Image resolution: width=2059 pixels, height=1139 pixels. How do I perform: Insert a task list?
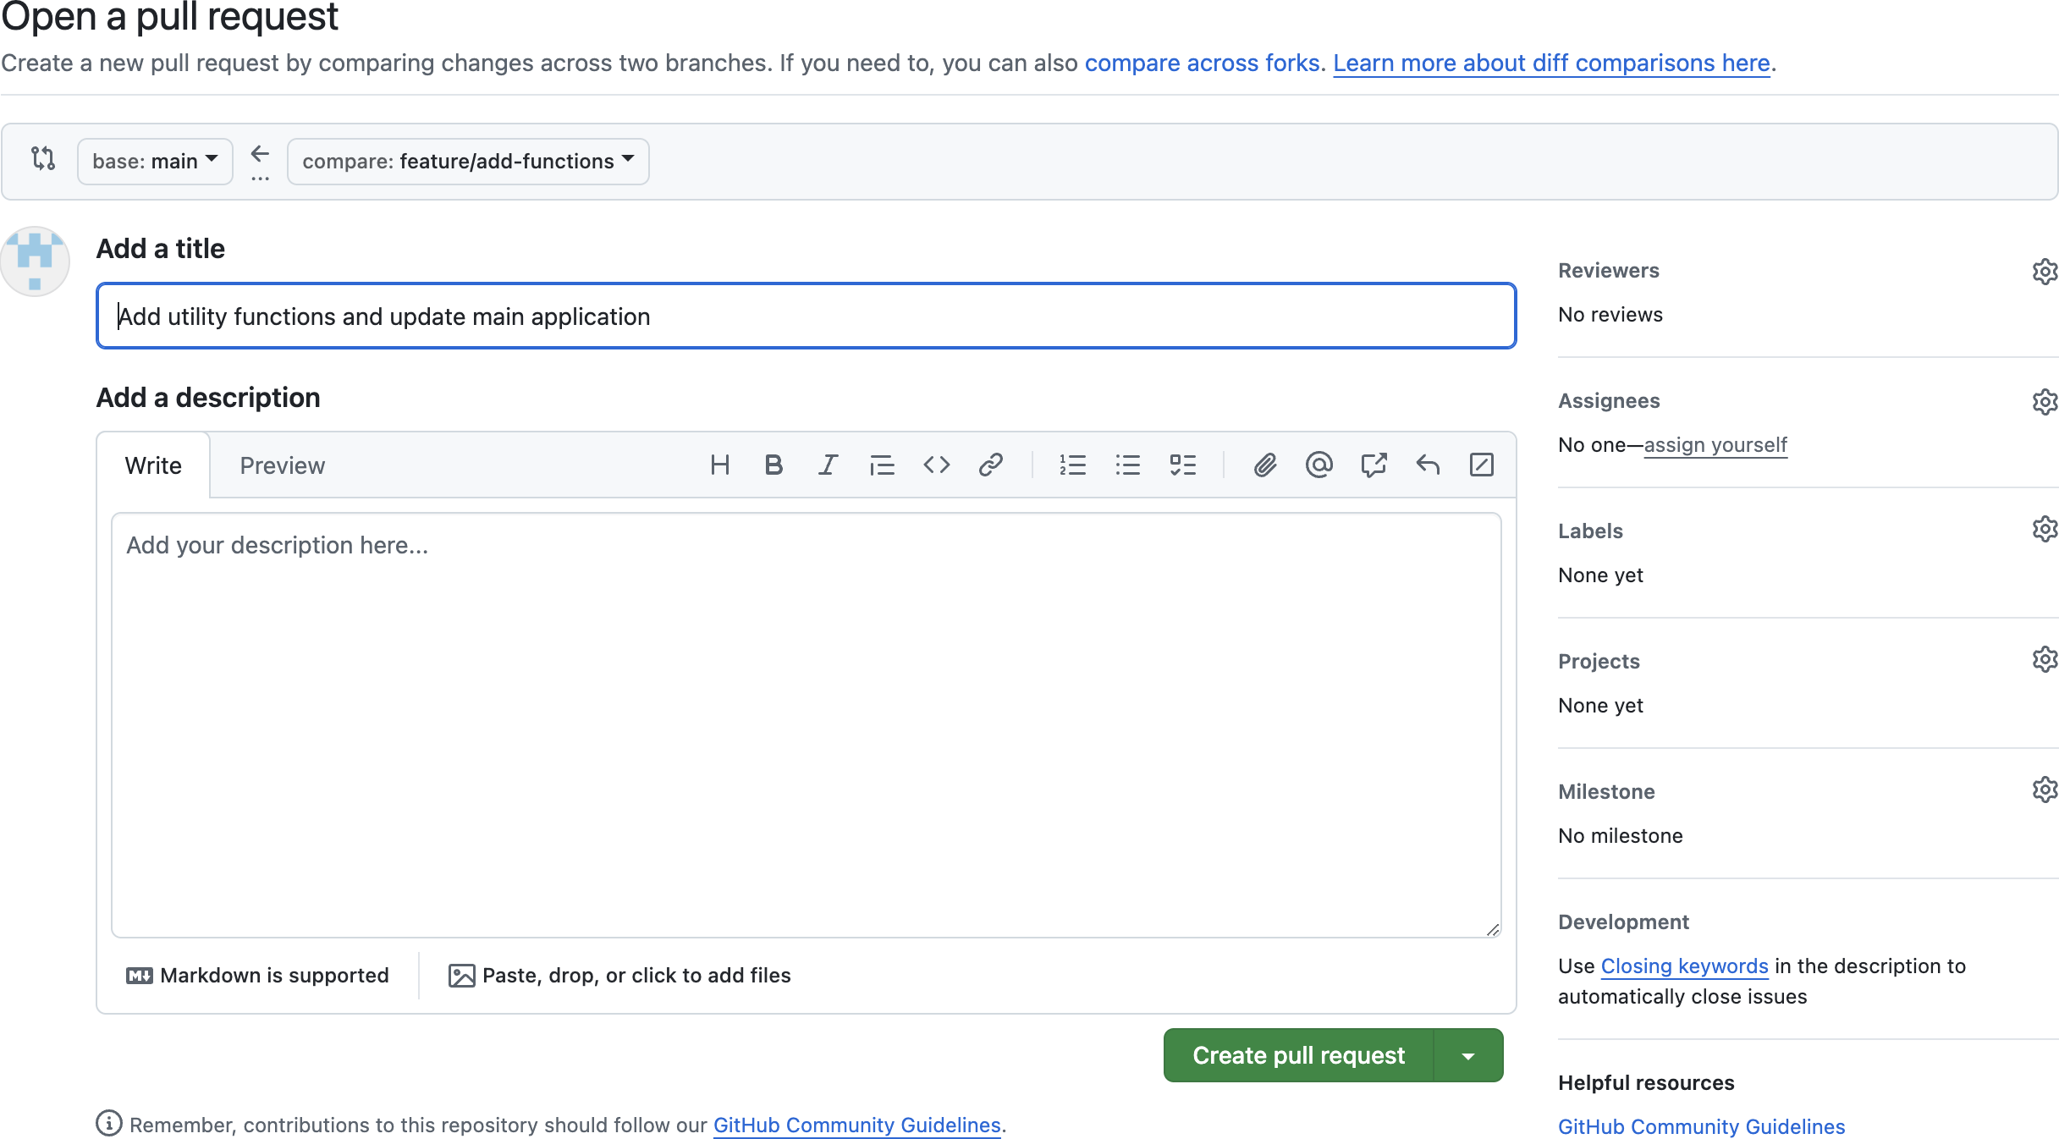pos(1182,465)
